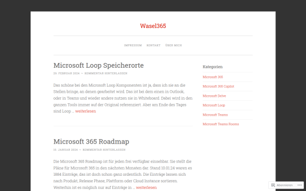The height and width of the screenshot is (191, 306).
Task: Select the Microsoft Delve category
Action: pos(214,96)
